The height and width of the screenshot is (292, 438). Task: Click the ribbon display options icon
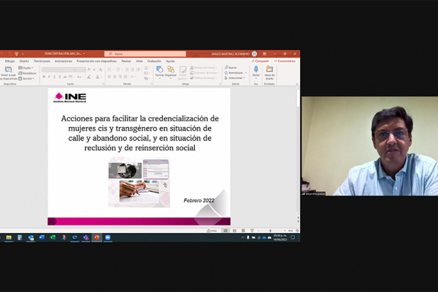coord(264,53)
